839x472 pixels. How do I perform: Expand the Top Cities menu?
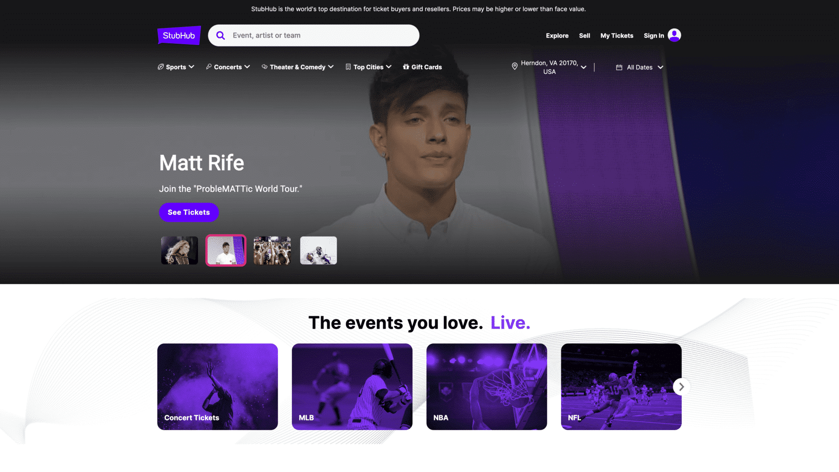(368, 67)
